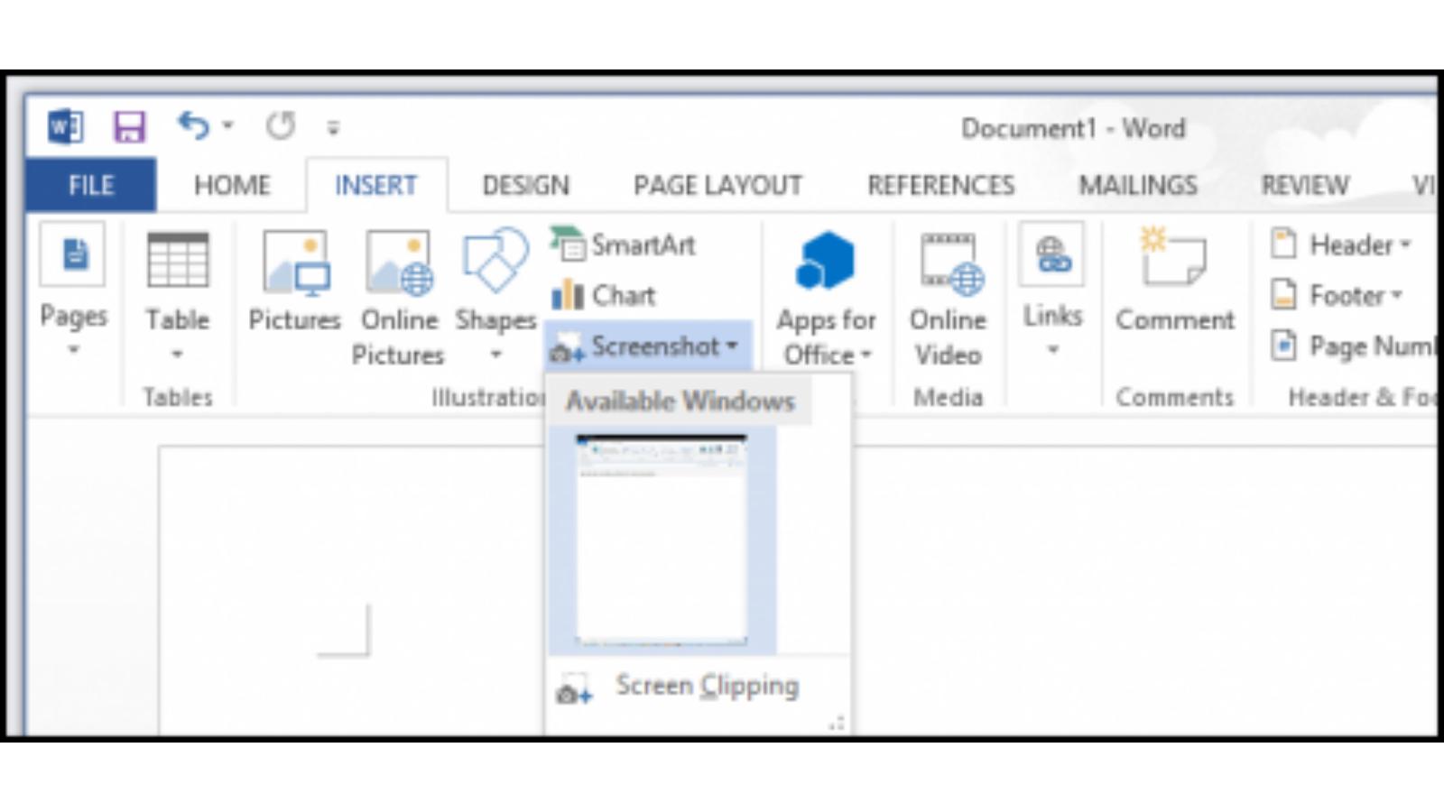
Task: Open the Footer dropdown arrow
Action: (x=1396, y=295)
